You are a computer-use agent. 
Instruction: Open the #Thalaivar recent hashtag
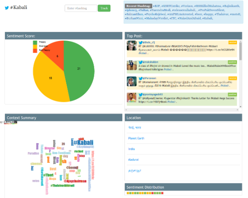tap(221, 14)
